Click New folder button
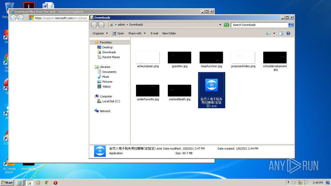Screen dimensions: 331x186 [x=169, y=33]
